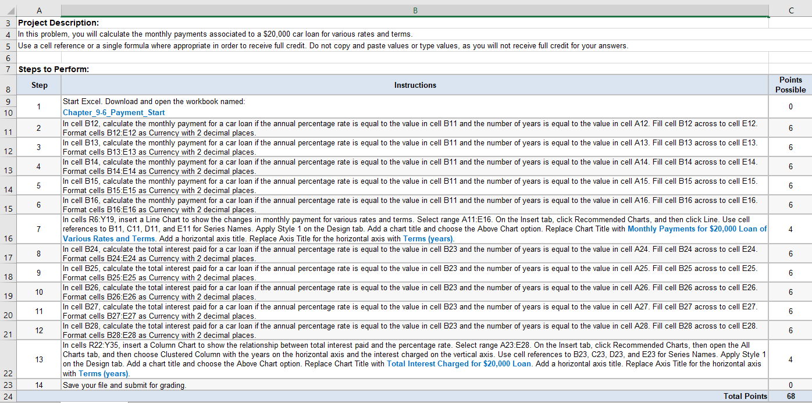The height and width of the screenshot is (403, 812).
Task: Click the Project Description cell
Action: point(56,23)
